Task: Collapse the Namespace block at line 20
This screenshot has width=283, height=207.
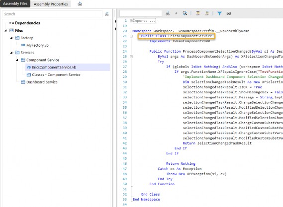Action: [131, 31]
